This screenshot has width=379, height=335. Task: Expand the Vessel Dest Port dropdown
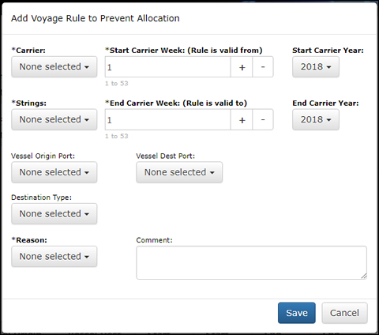pos(179,172)
